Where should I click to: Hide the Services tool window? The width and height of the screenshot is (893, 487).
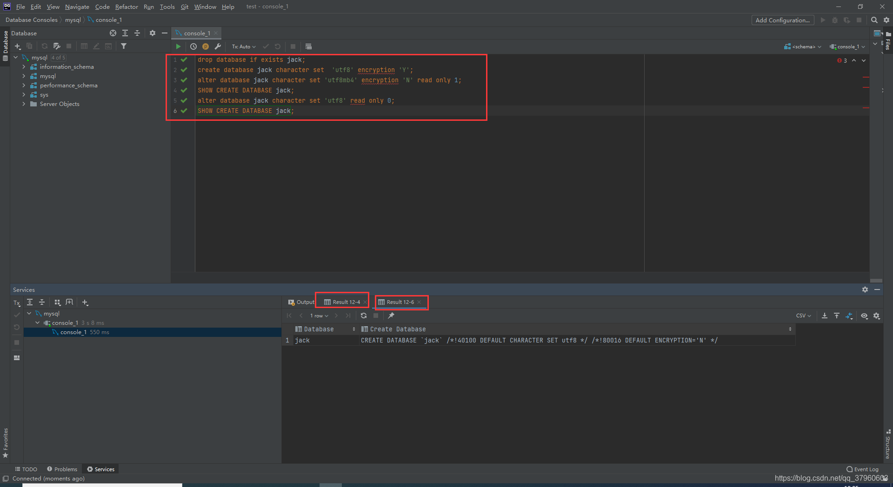pos(877,290)
